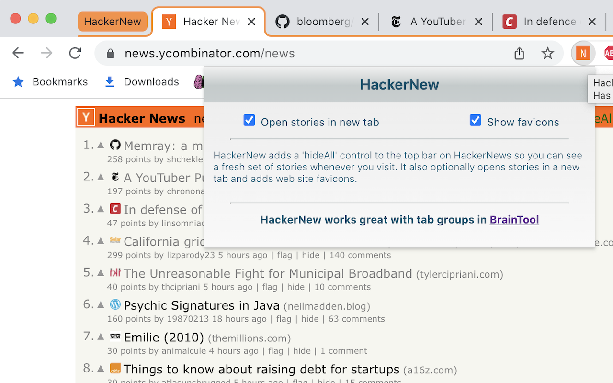This screenshot has width=613, height=383.
Task: Open user animalcule profile
Action: [184, 351]
